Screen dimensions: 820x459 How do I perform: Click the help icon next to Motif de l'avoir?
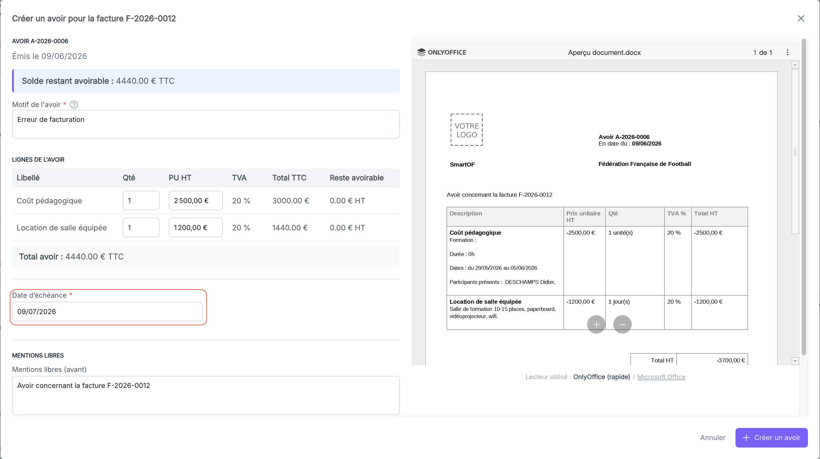click(74, 104)
